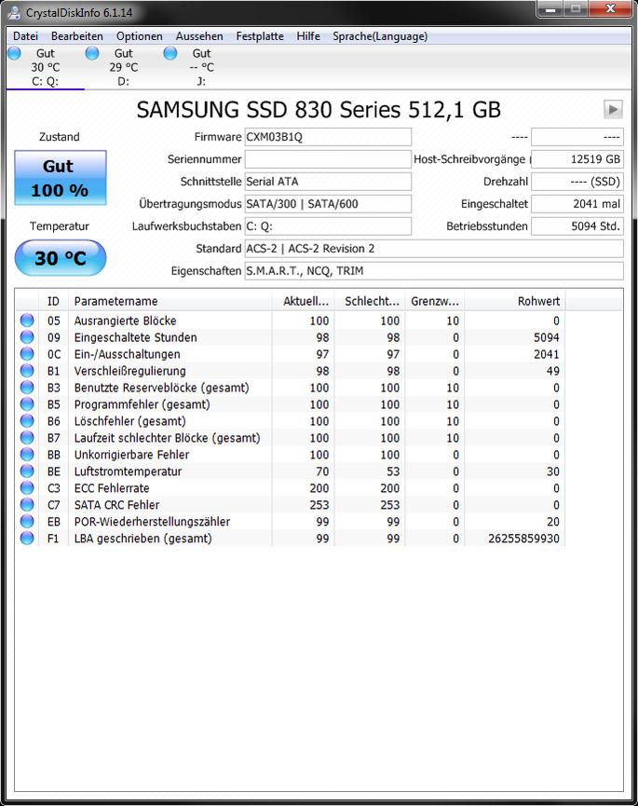Select the D: disk status orb
This screenshot has width=638, height=806.
92,53
